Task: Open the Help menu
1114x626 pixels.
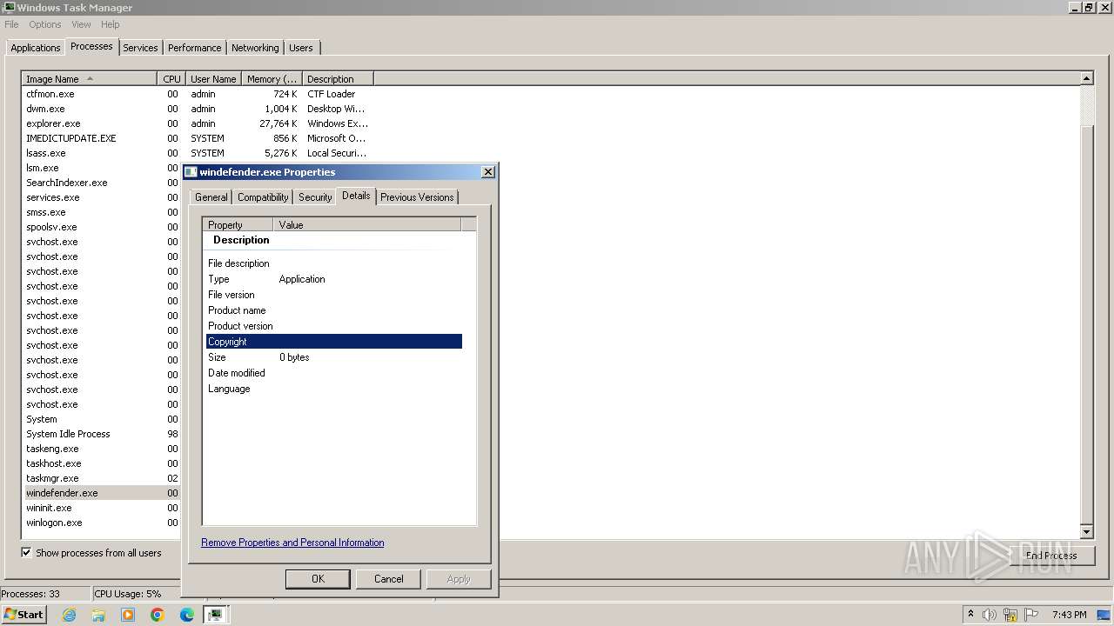Action: [x=111, y=24]
